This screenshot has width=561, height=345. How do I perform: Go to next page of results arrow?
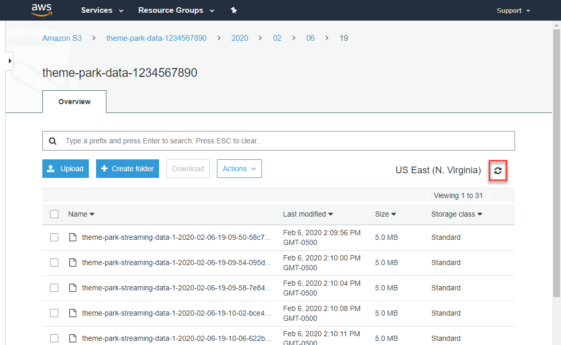[489, 196]
